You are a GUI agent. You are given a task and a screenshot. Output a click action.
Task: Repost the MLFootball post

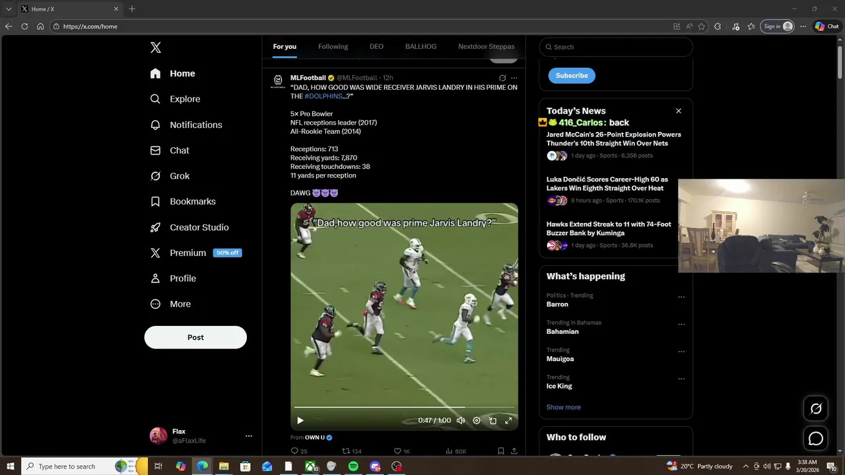coord(351,451)
